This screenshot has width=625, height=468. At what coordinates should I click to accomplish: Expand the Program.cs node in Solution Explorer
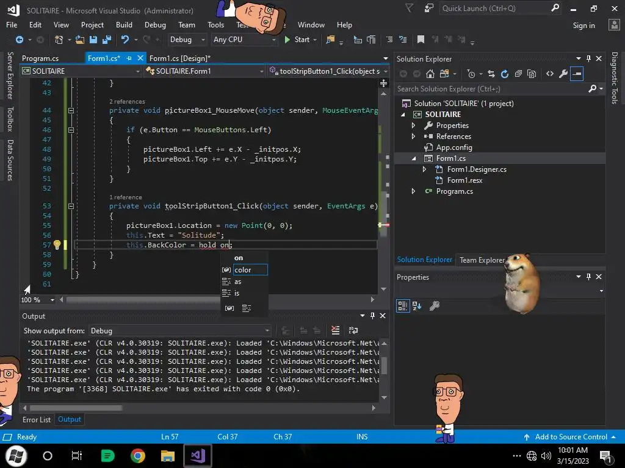pyautogui.click(x=413, y=191)
